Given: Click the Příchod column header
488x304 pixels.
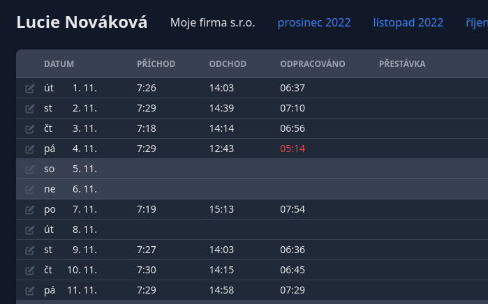Looking at the screenshot, I should click(156, 64).
